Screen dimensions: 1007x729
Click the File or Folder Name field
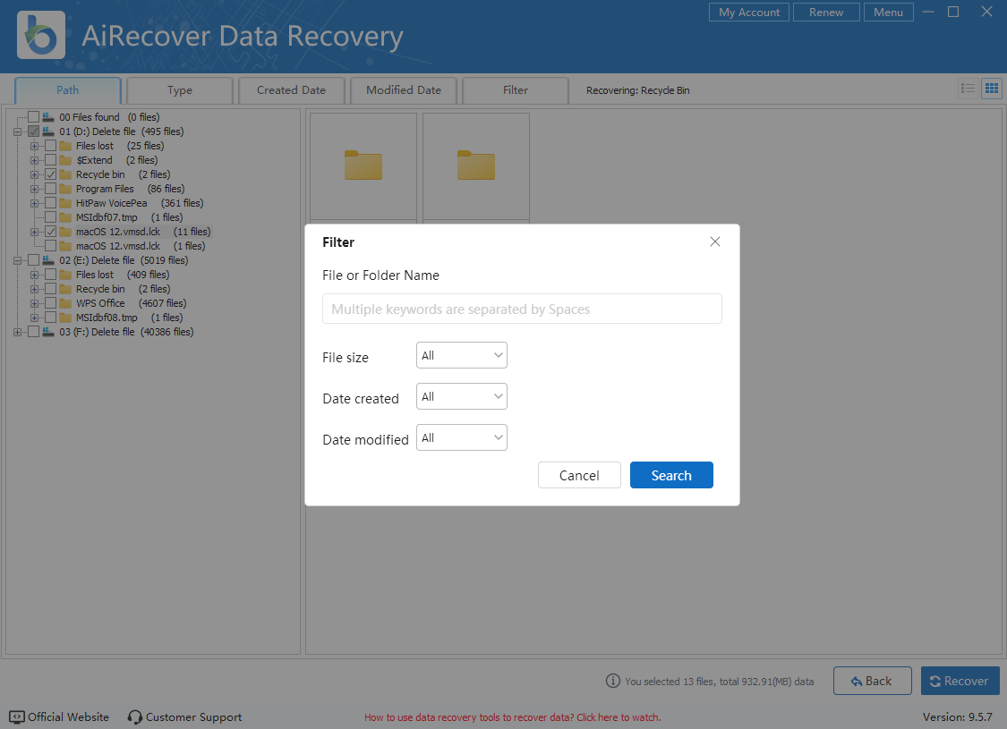coord(522,309)
